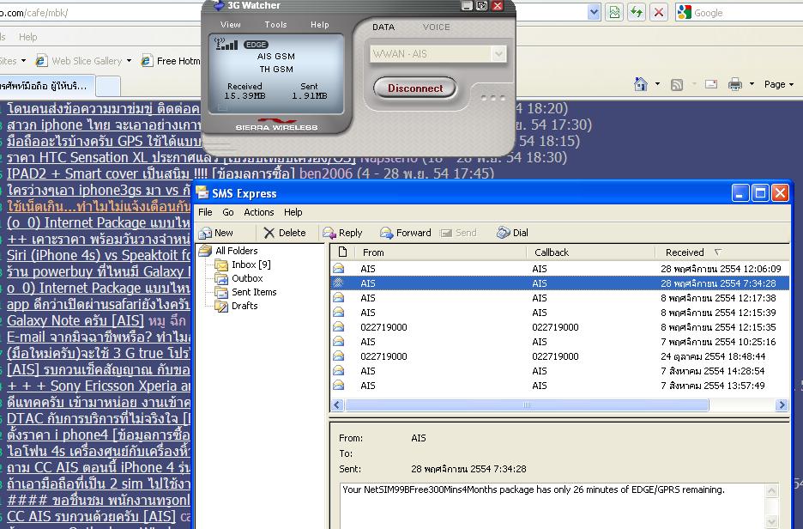Click the message body text area
This screenshot has height=529, width=803.
[x=552, y=506]
